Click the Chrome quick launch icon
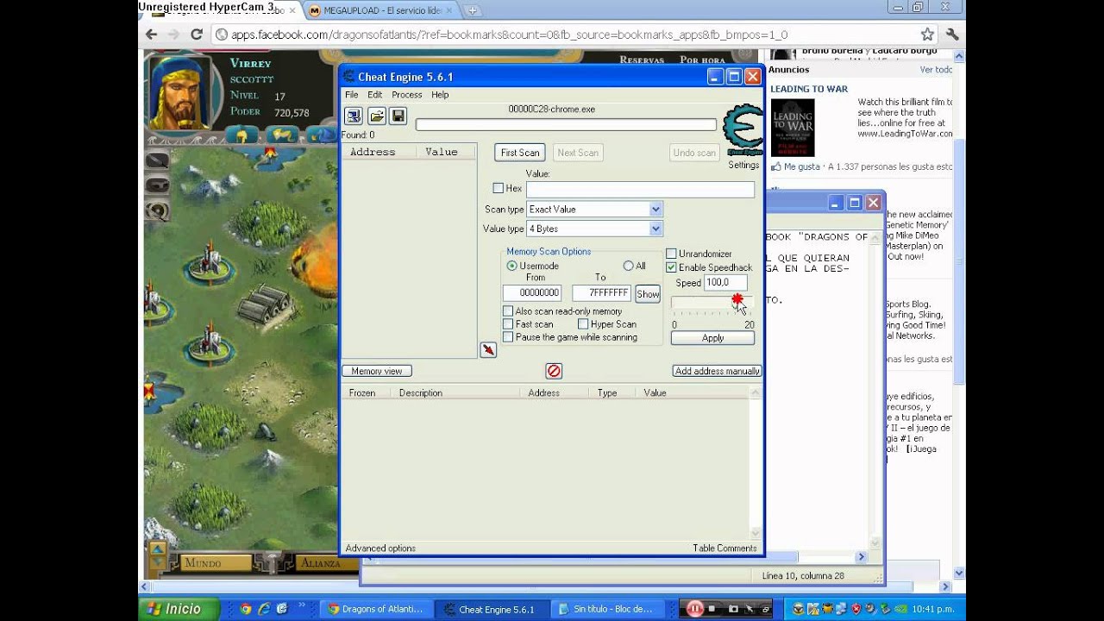Viewport: 1104px width, 621px height. 245,609
